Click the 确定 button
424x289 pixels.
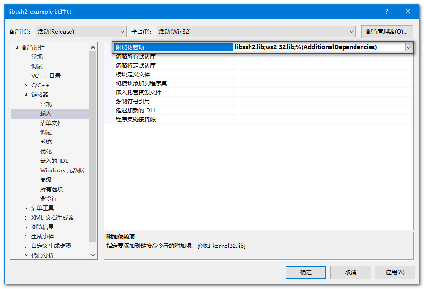[x=305, y=272]
